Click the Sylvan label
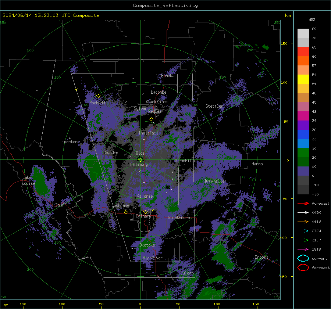 pyautogui.click(x=140, y=108)
